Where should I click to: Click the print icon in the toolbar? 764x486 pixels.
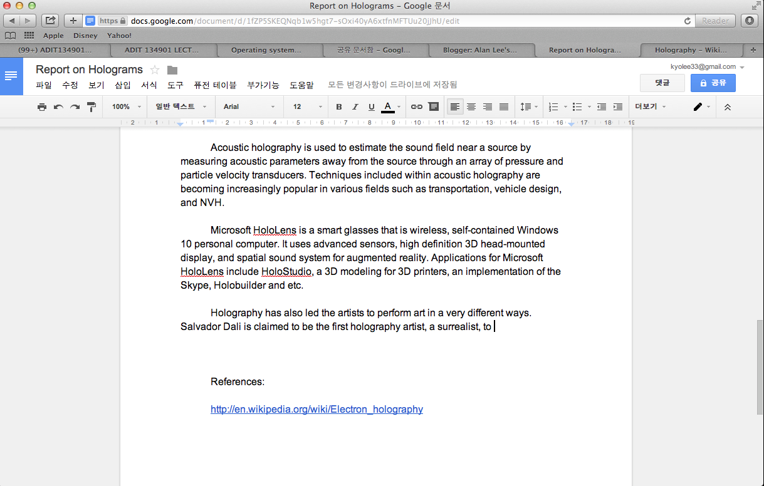(x=42, y=107)
